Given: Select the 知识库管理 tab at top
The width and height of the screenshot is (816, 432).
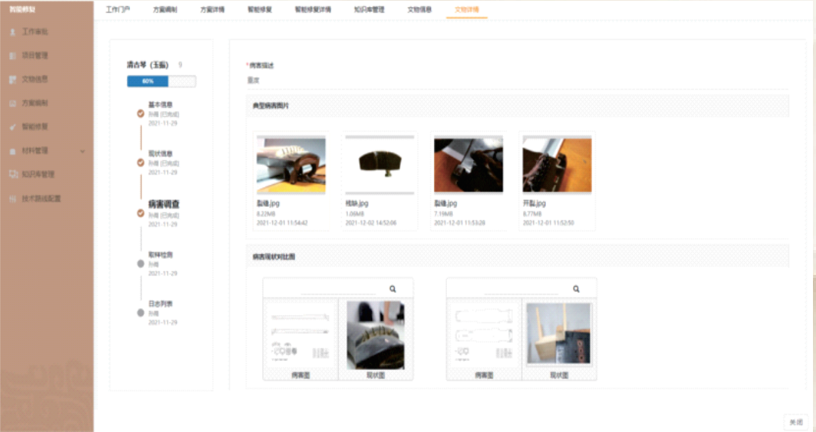Looking at the screenshot, I should (369, 9).
